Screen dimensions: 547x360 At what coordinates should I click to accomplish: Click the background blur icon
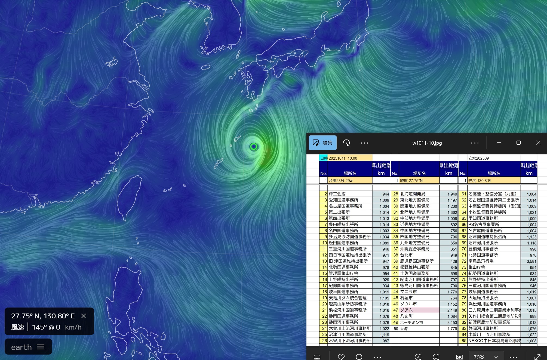459,357
